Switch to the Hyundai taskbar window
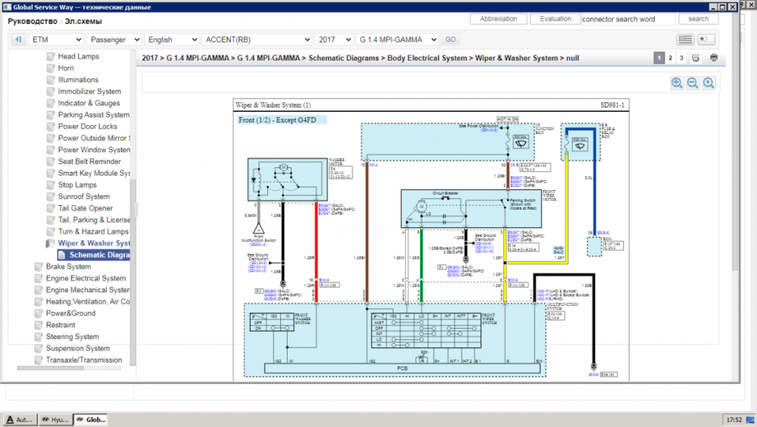 (54, 419)
